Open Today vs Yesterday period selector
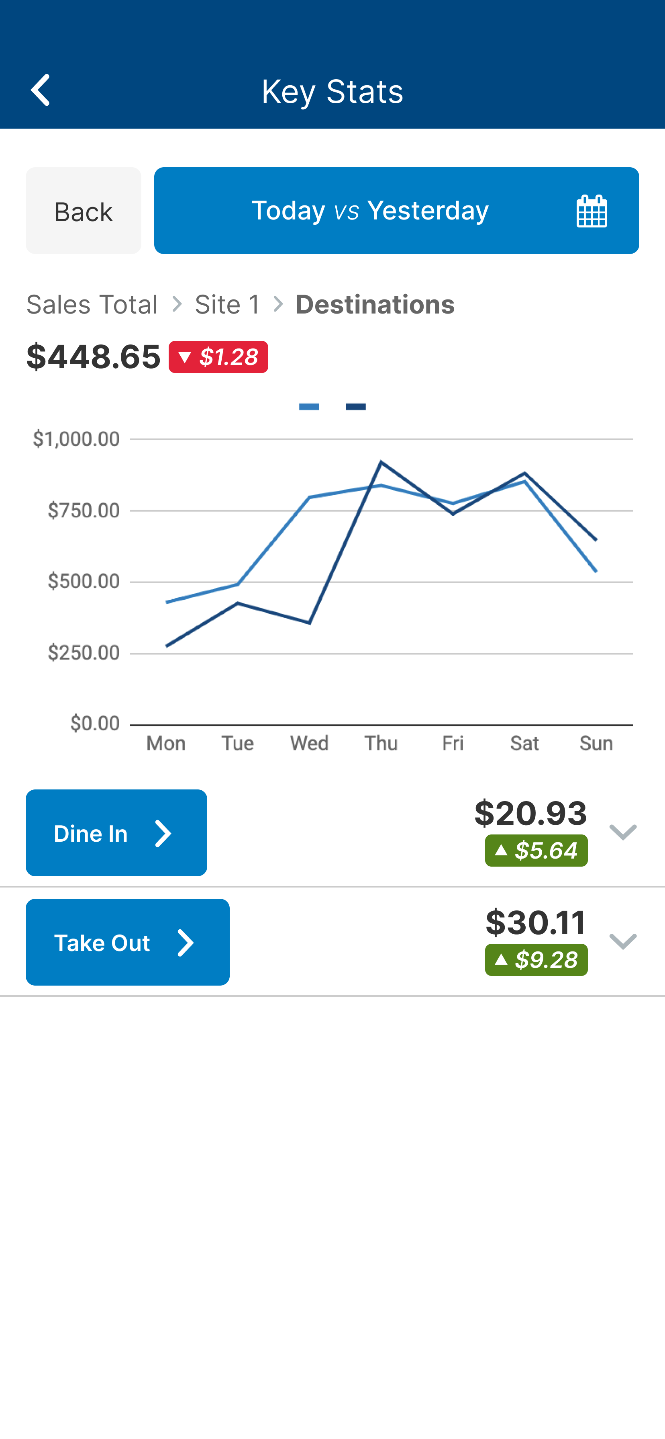This screenshot has width=665, height=1439. pyautogui.click(x=369, y=211)
